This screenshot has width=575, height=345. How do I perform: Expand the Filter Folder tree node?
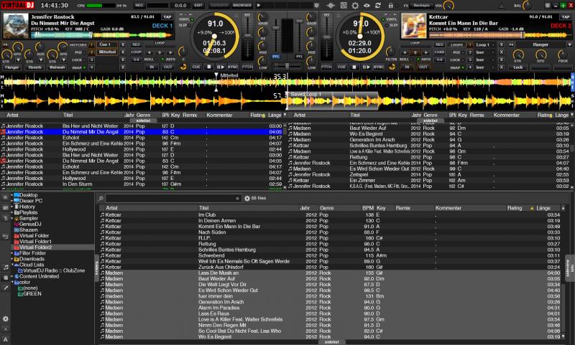[x=12, y=253]
